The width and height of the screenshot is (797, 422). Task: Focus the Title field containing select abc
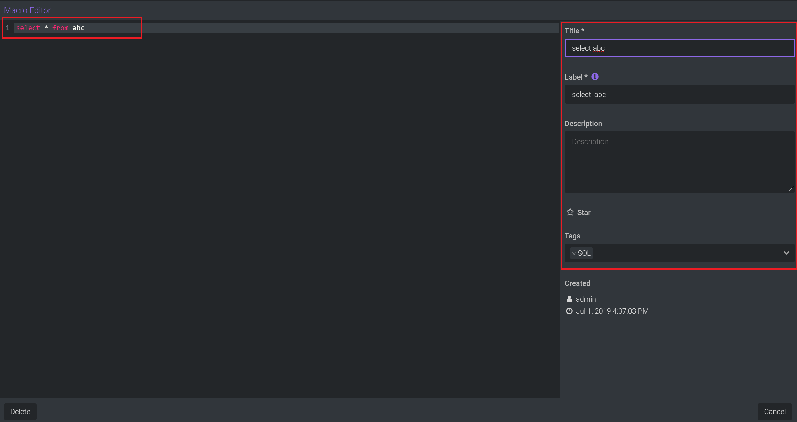679,48
